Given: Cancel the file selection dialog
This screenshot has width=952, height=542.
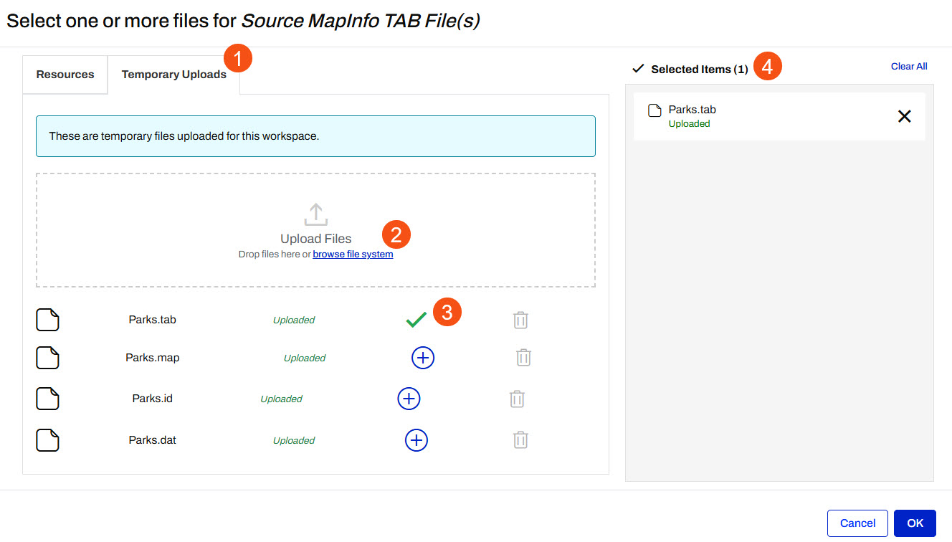Looking at the screenshot, I should click(x=857, y=523).
